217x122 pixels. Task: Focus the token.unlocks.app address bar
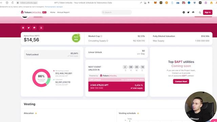pyautogui.click(x=28, y=3)
